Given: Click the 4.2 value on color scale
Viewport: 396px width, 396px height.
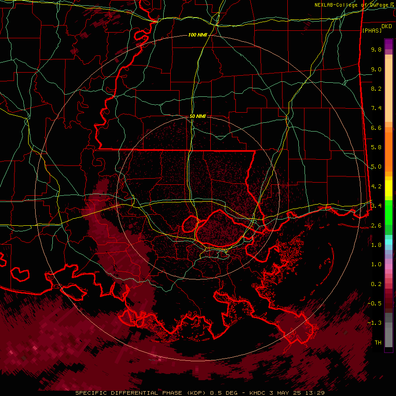Looking at the screenshot, I should point(376,187).
